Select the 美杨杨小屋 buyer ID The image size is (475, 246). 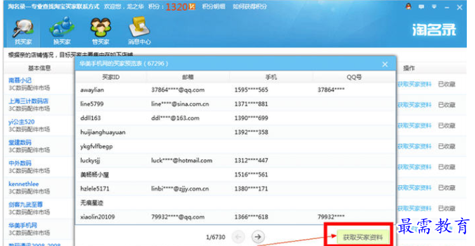pos(94,175)
